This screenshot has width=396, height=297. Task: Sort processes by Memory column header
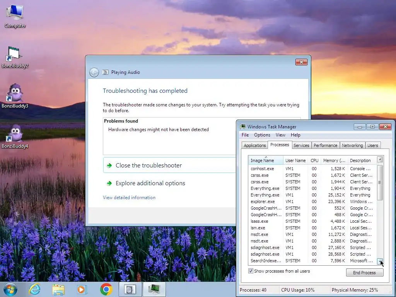pos(334,160)
